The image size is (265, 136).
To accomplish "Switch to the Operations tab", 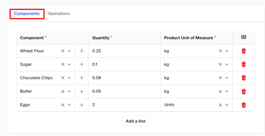I will [x=59, y=13].
